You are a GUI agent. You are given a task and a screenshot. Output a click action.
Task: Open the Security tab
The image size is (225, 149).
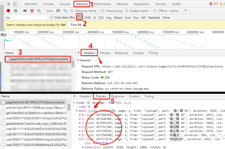[161, 4]
